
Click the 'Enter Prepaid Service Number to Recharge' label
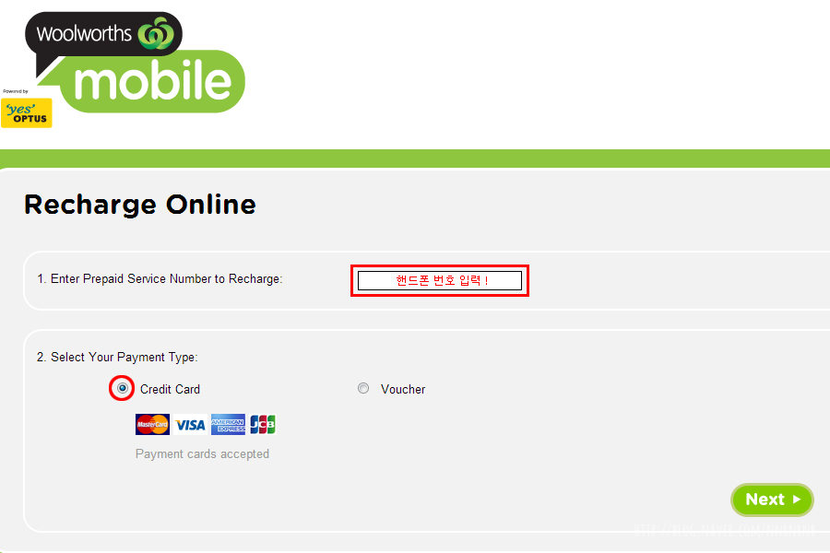tap(160, 279)
